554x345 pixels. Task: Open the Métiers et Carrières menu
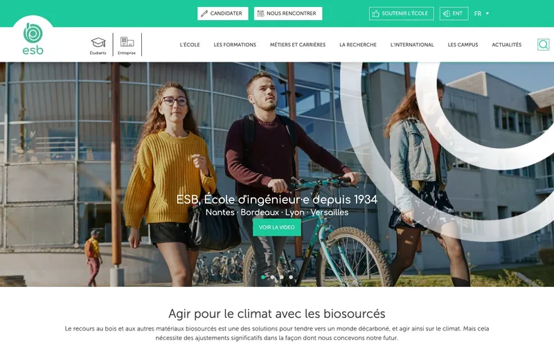click(298, 44)
